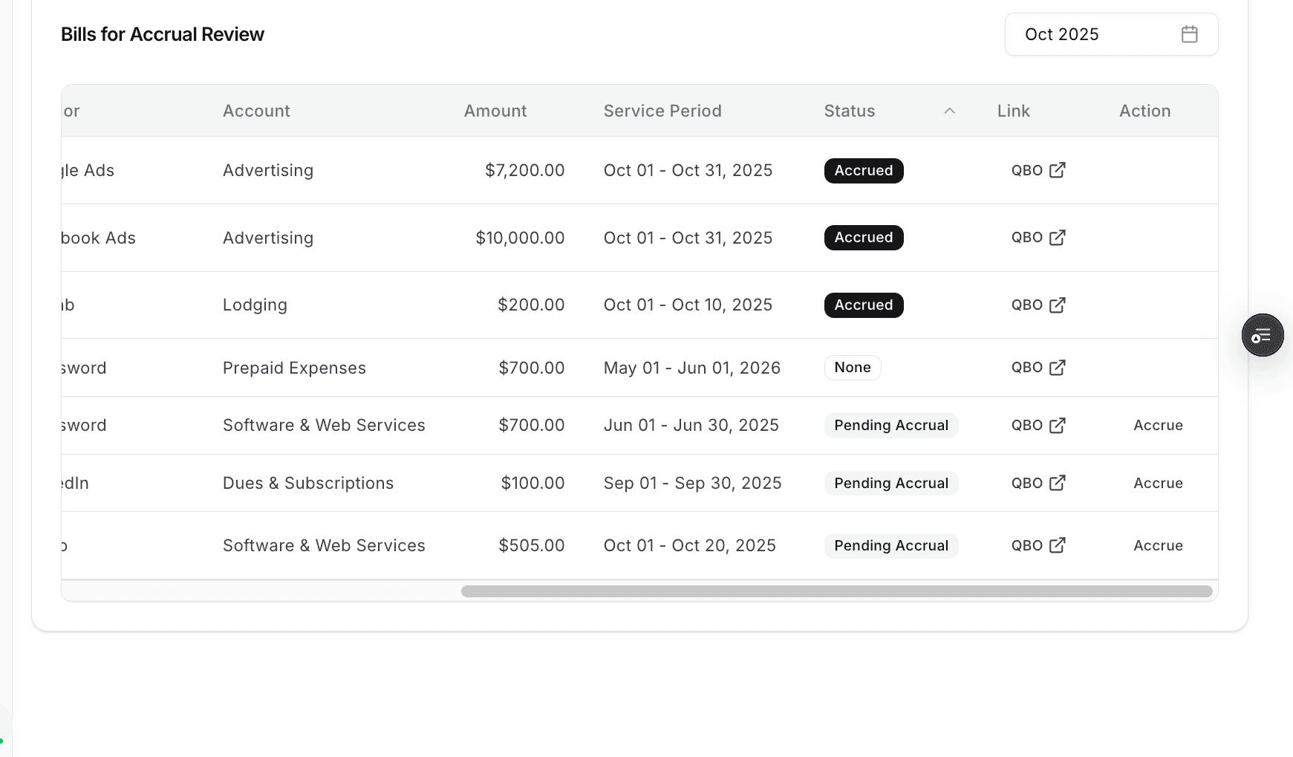This screenshot has width=1293, height=757.
Task: Click the Amount column header
Action: click(495, 110)
